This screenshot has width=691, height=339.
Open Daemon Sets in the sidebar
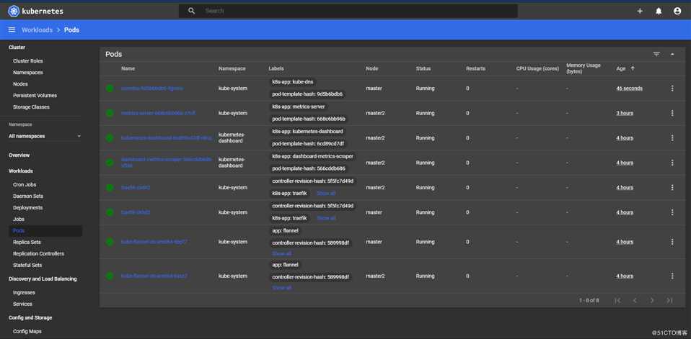coord(28,196)
